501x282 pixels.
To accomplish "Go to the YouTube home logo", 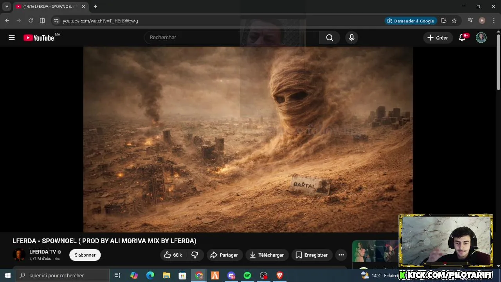I will point(39,38).
